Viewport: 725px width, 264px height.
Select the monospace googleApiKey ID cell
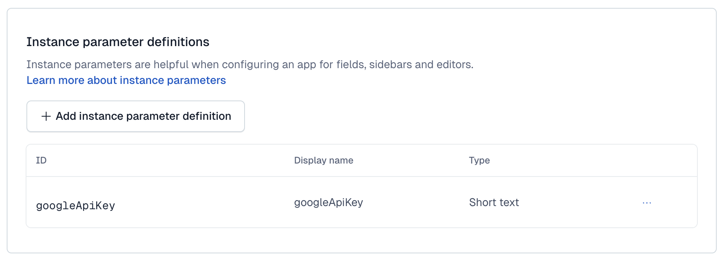pyautogui.click(x=75, y=206)
